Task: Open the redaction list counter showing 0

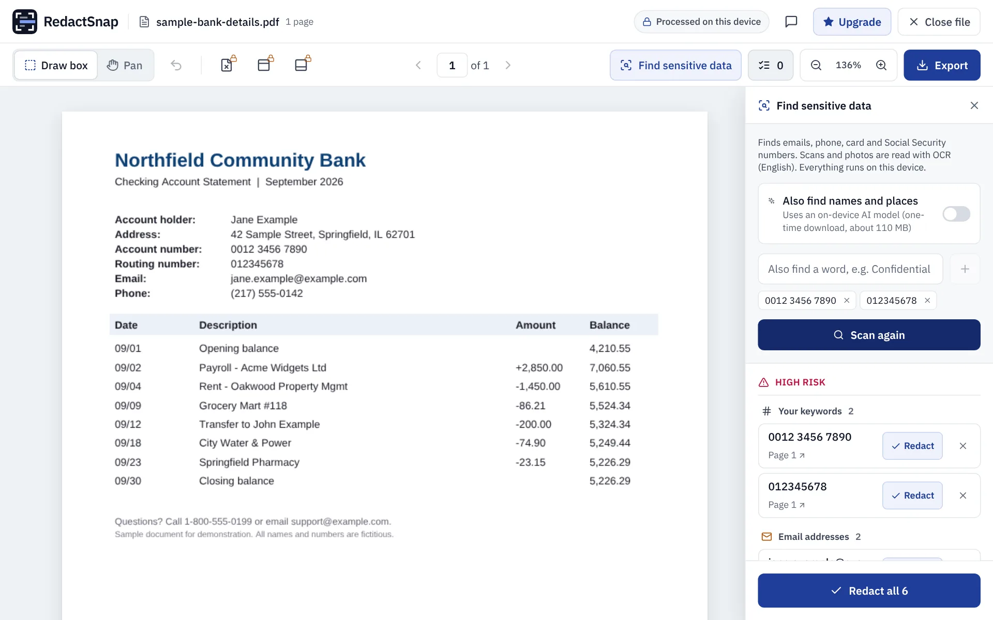Action: pyautogui.click(x=771, y=65)
